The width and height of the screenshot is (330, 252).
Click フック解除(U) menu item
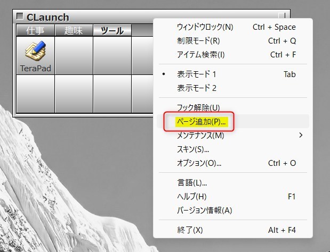coord(233,107)
